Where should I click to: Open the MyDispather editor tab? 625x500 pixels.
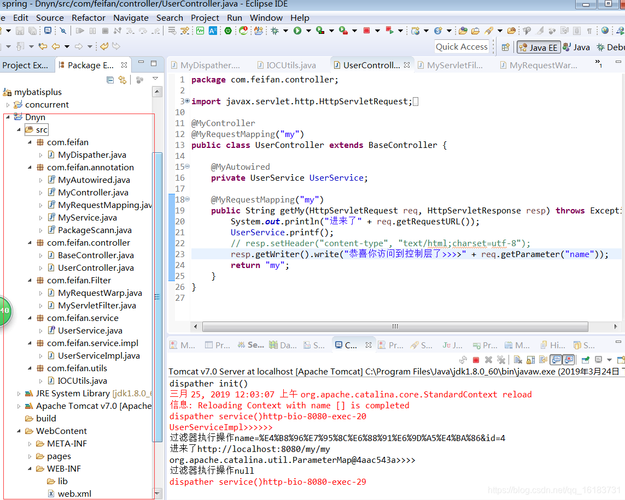pos(206,66)
